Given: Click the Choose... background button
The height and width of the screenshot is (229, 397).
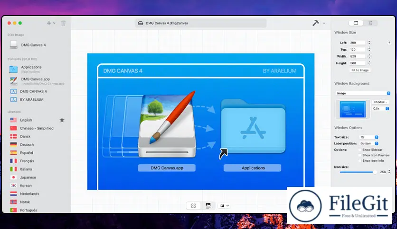Looking at the screenshot, I should (380, 102).
